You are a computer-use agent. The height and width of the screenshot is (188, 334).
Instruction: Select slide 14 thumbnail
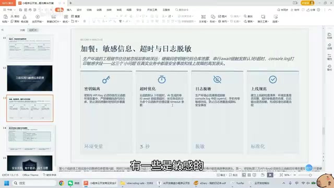pos(30,138)
